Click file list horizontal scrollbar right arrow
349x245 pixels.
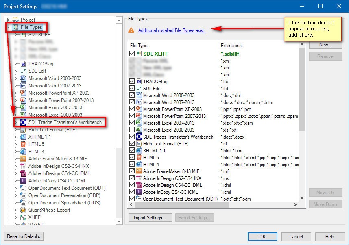pos(295,204)
